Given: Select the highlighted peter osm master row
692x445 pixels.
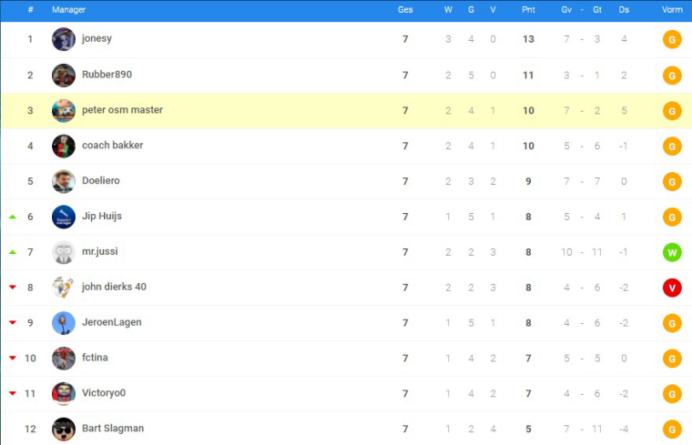Looking at the screenshot, I should click(x=346, y=111).
